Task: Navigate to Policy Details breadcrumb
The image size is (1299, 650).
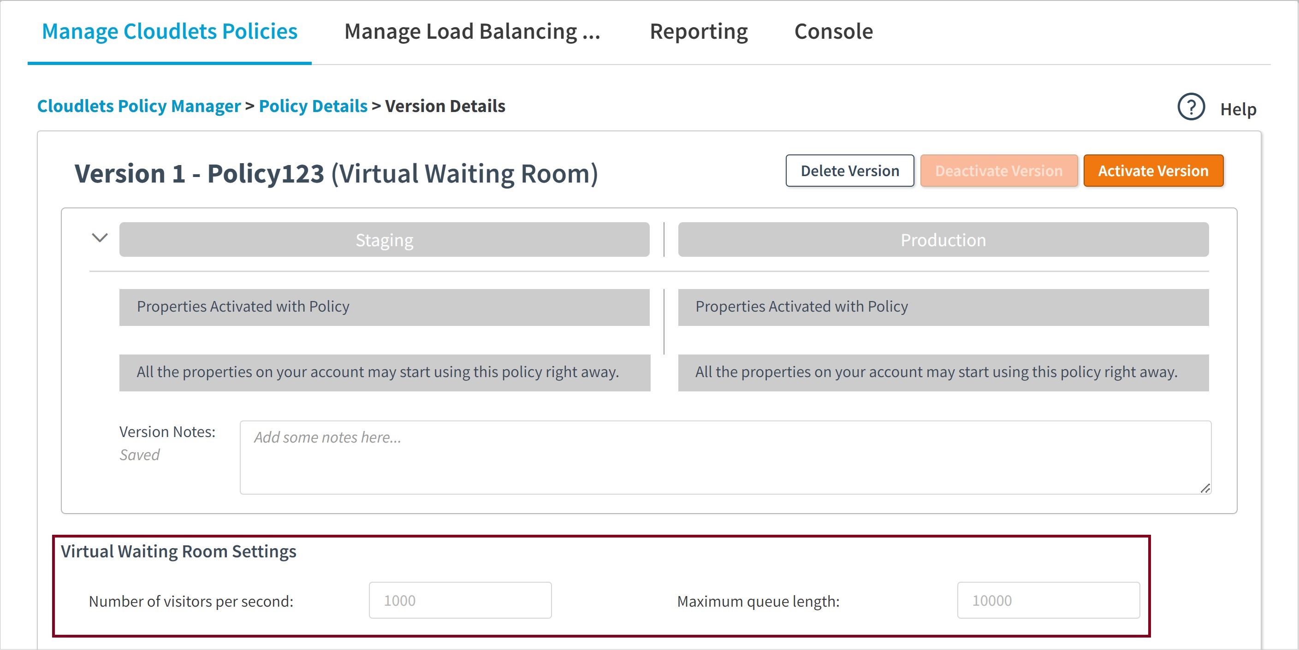Action: tap(313, 106)
